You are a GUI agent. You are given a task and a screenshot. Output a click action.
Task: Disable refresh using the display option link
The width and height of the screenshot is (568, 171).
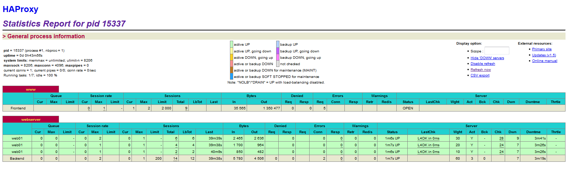click(x=483, y=64)
